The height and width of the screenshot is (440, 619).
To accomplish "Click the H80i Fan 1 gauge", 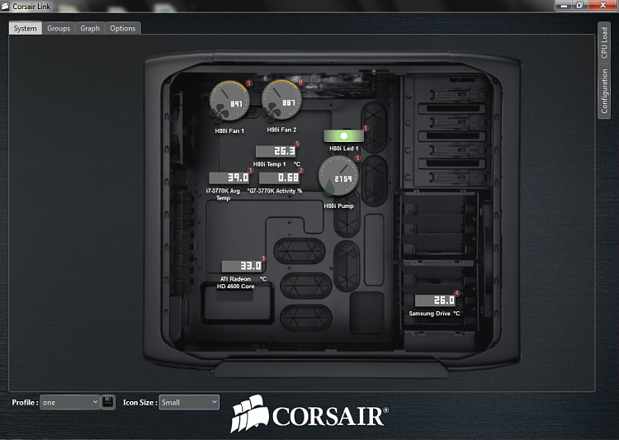I will pyautogui.click(x=229, y=102).
